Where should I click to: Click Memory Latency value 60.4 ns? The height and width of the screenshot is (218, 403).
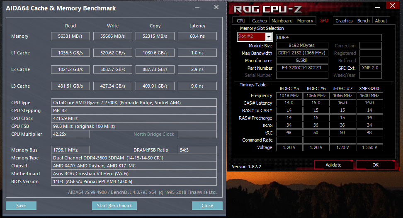point(197,36)
